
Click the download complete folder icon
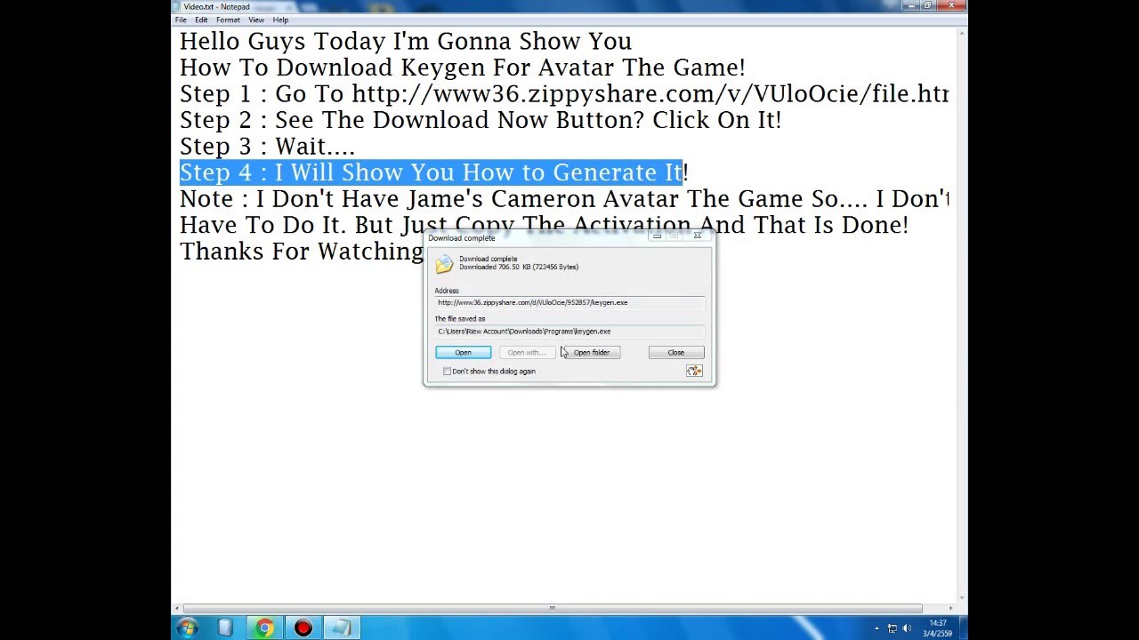[x=444, y=263]
